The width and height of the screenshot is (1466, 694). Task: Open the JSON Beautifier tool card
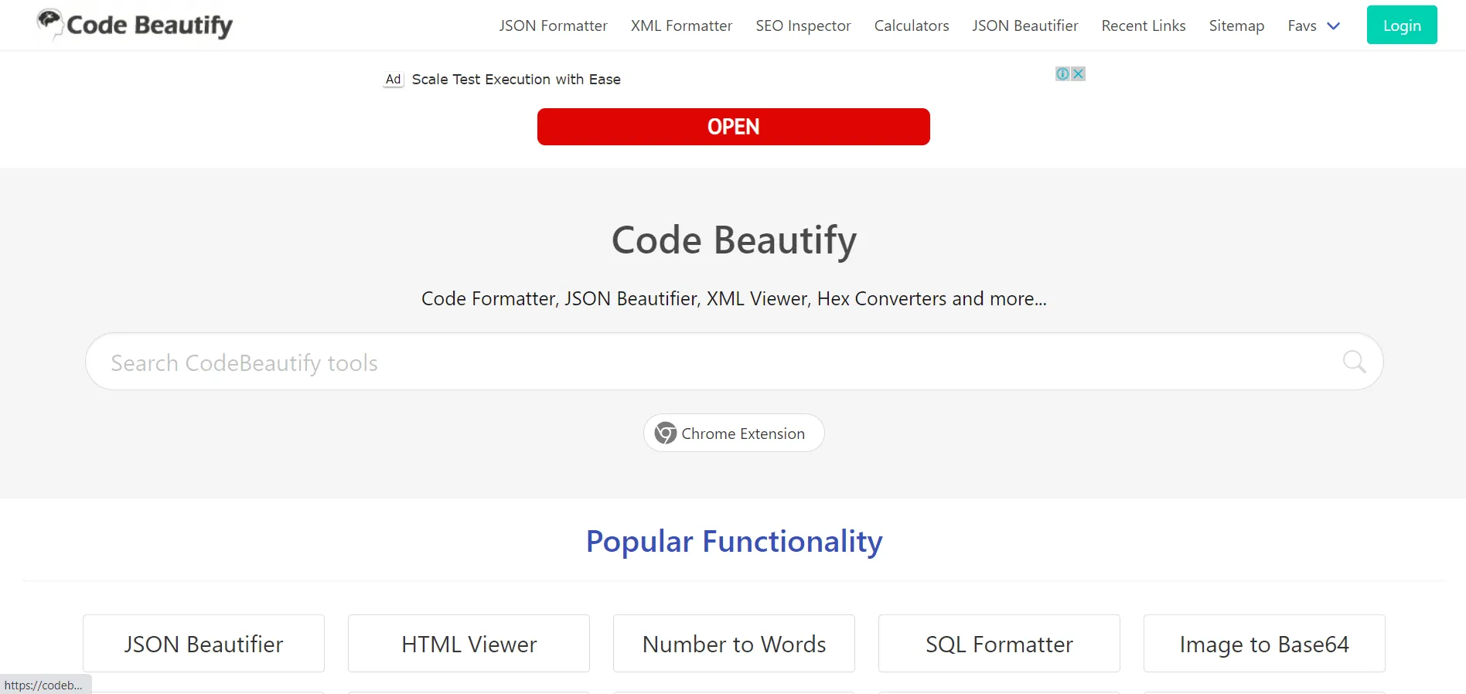tap(203, 643)
